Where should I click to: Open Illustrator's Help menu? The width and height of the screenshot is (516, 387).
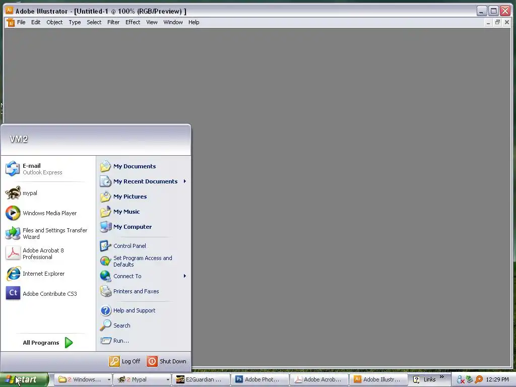193,22
